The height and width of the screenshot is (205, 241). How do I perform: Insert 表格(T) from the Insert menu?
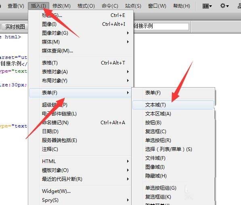click(x=81, y=63)
